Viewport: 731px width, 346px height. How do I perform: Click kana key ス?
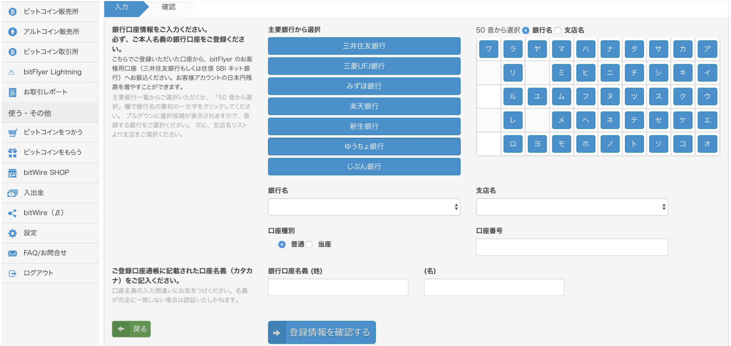(658, 97)
